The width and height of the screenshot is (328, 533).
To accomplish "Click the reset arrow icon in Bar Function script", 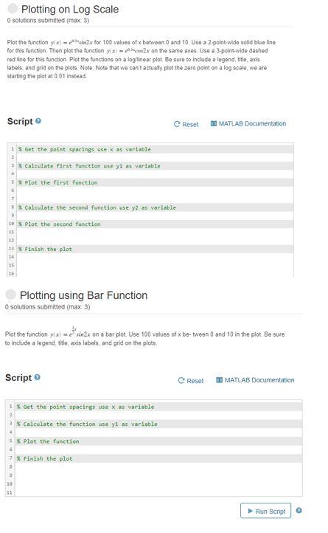I will (181, 381).
